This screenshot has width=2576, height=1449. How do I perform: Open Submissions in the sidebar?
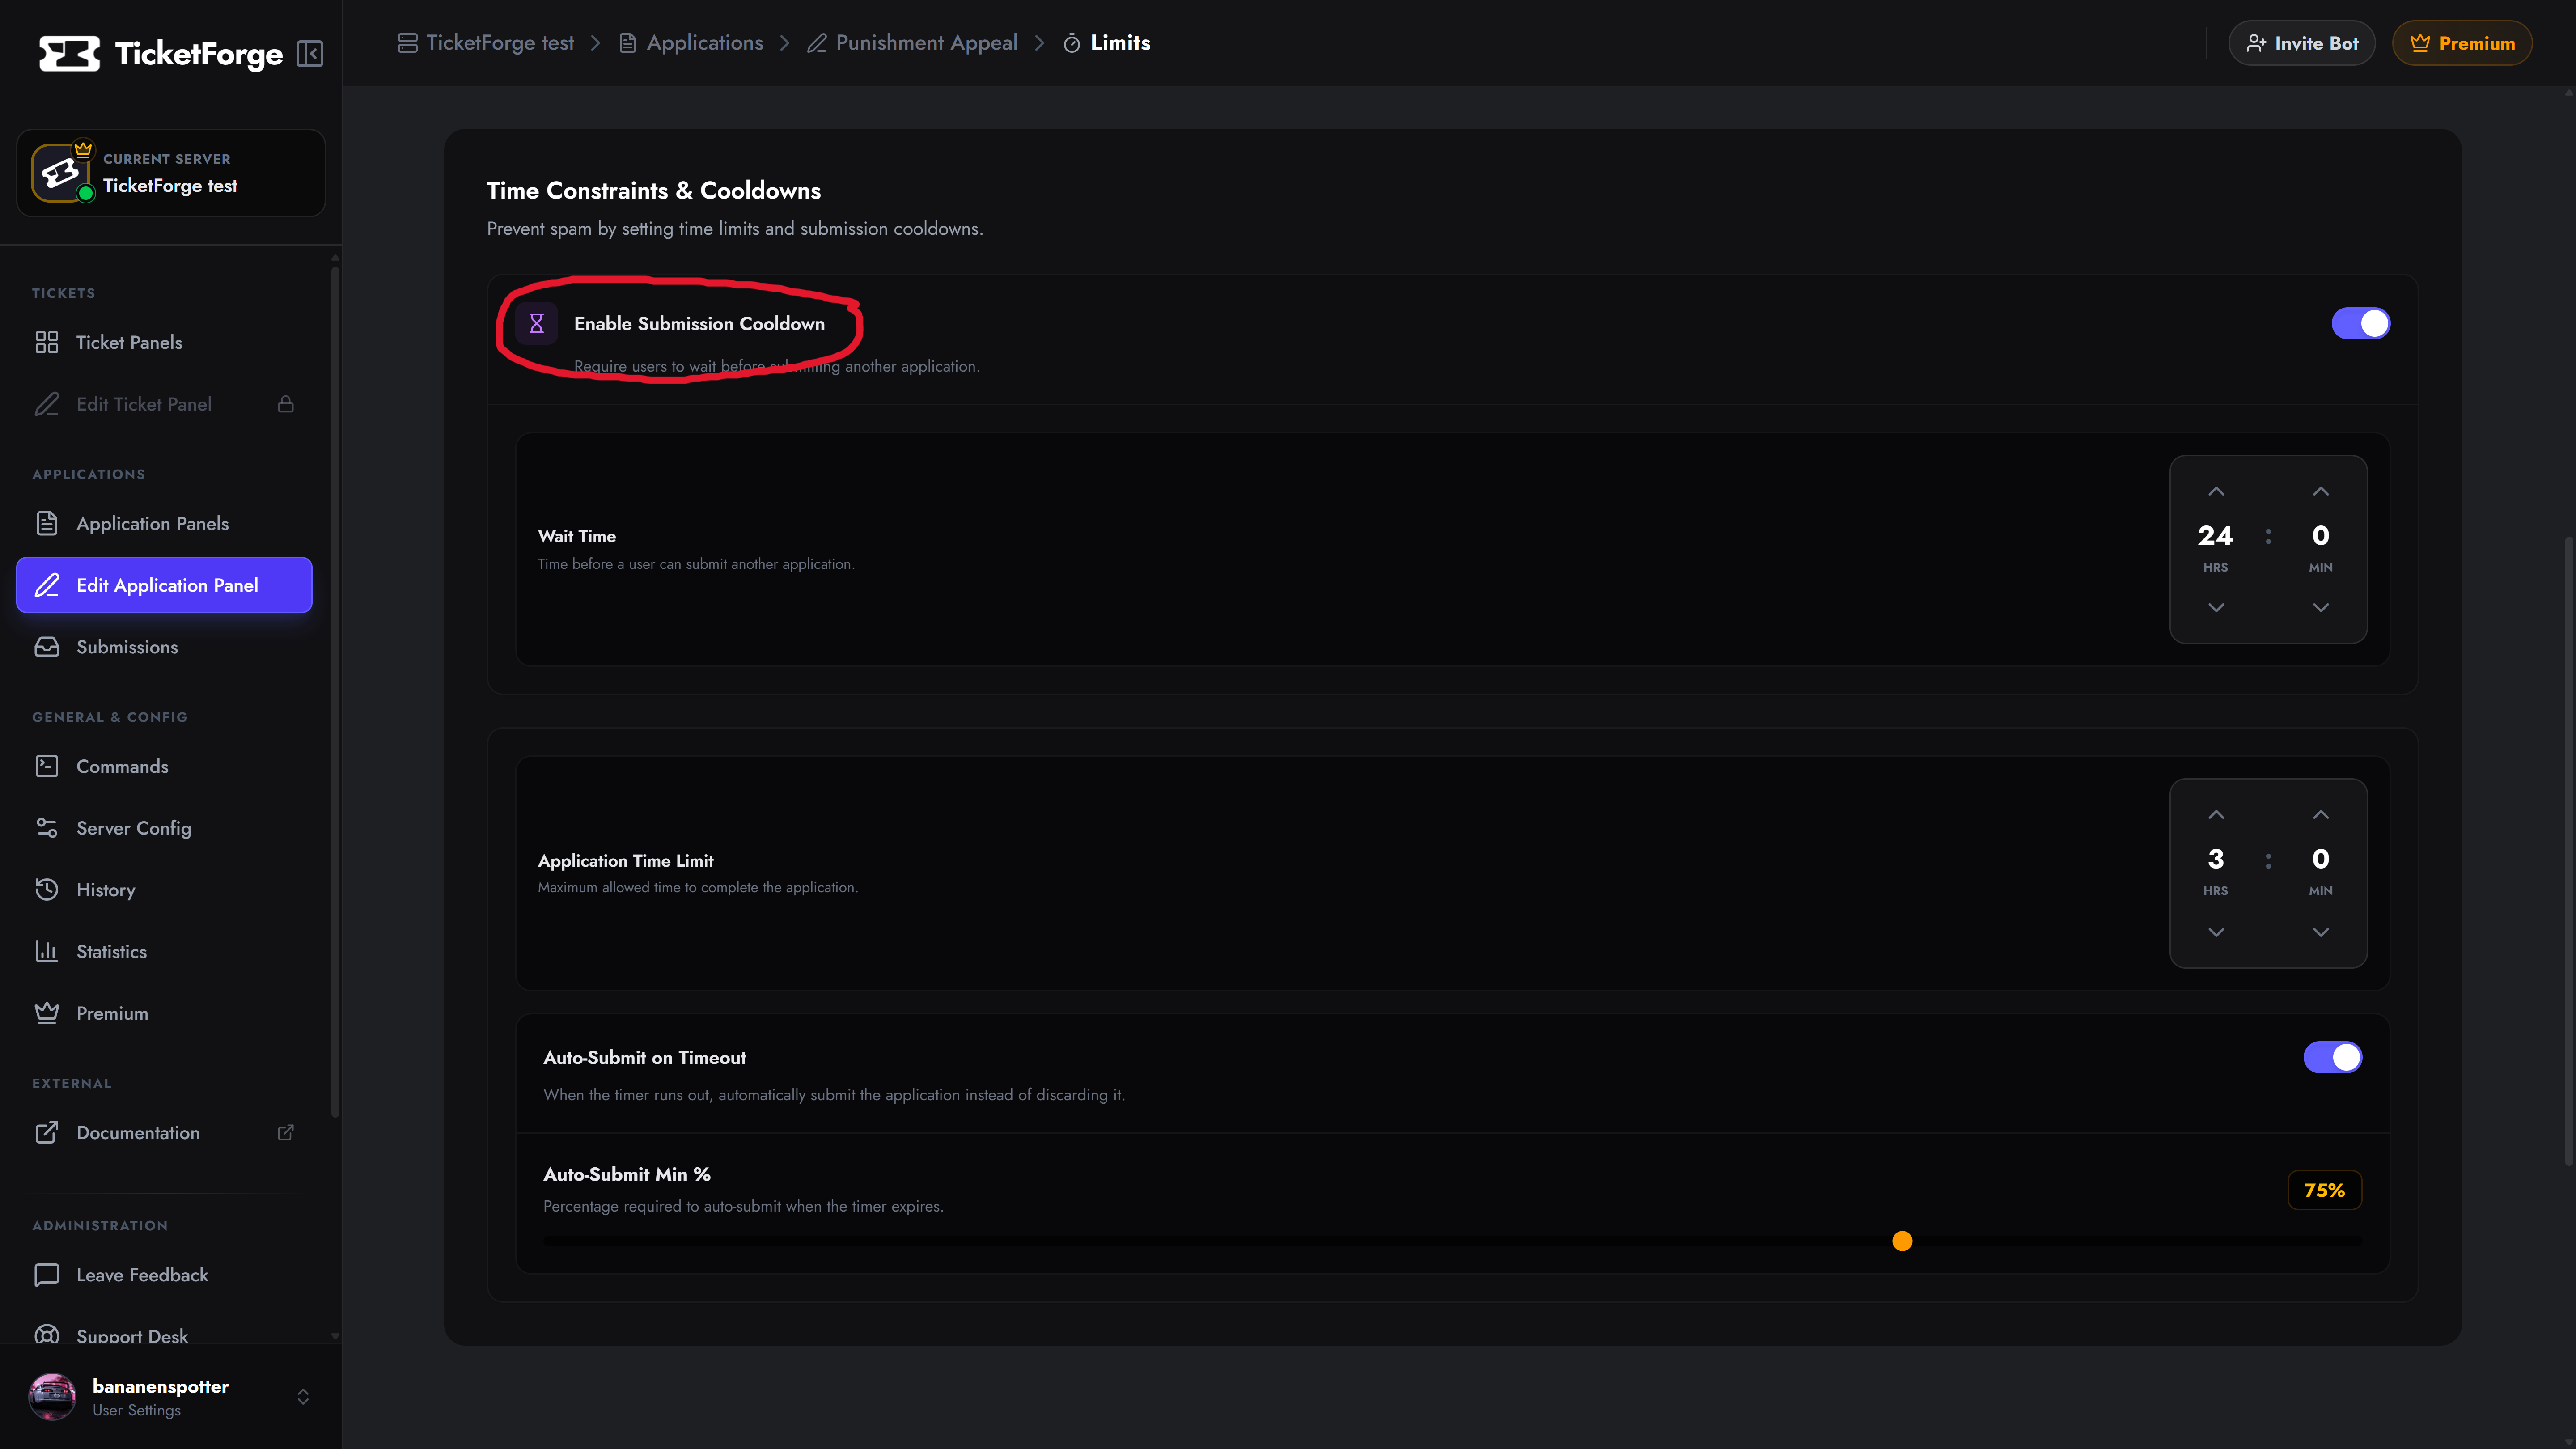coord(164,647)
